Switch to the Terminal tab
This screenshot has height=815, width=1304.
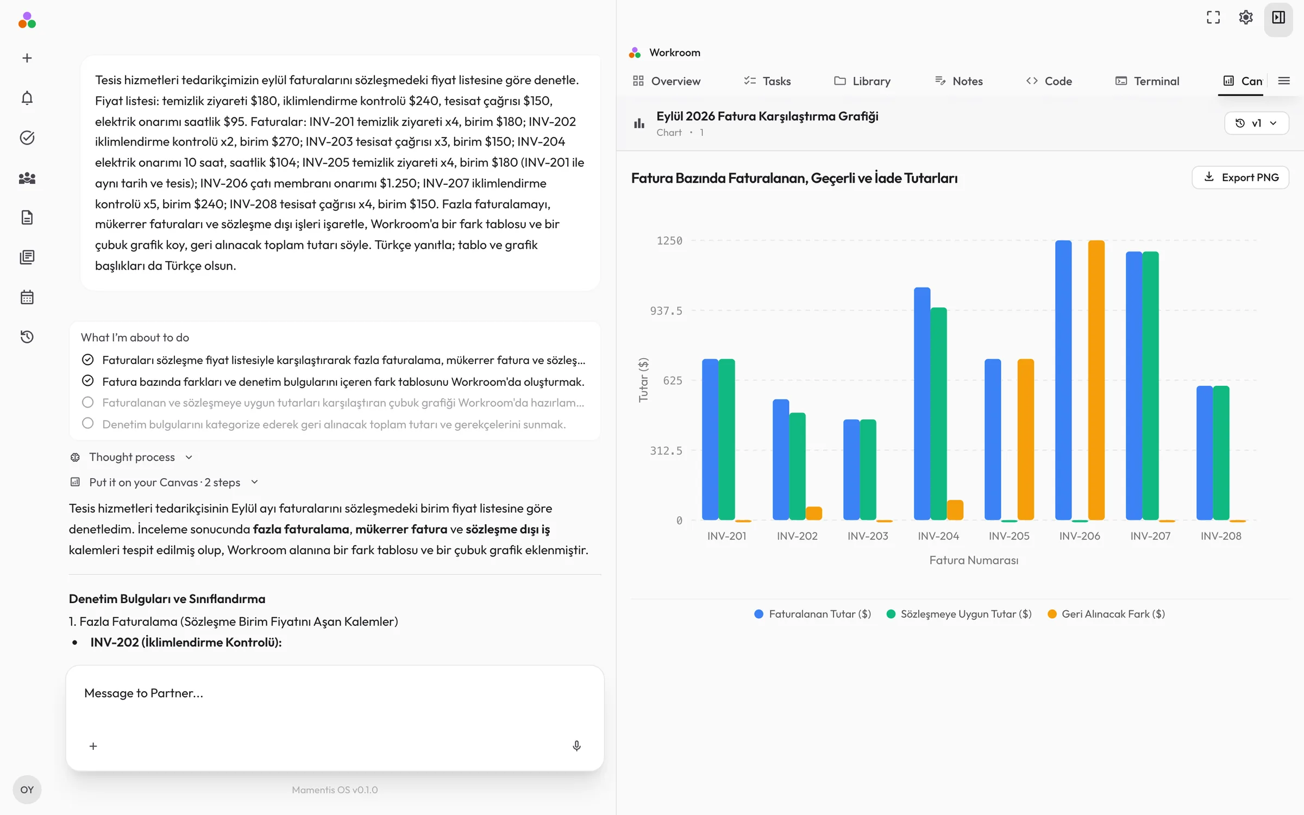[1148, 81]
